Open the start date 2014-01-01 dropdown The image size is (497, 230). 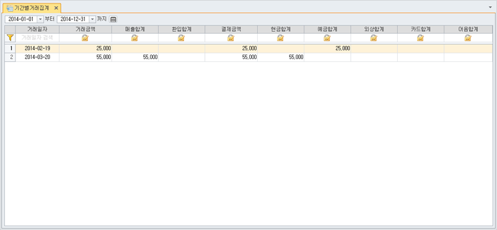pos(40,19)
